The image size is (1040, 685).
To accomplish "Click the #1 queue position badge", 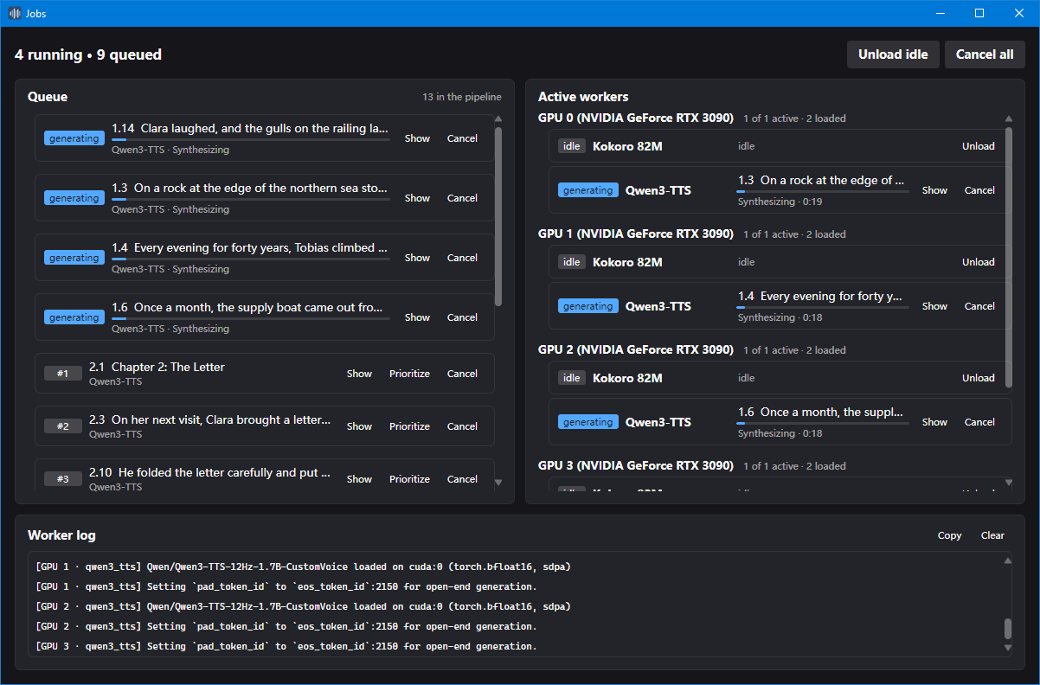I will coord(63,374).
